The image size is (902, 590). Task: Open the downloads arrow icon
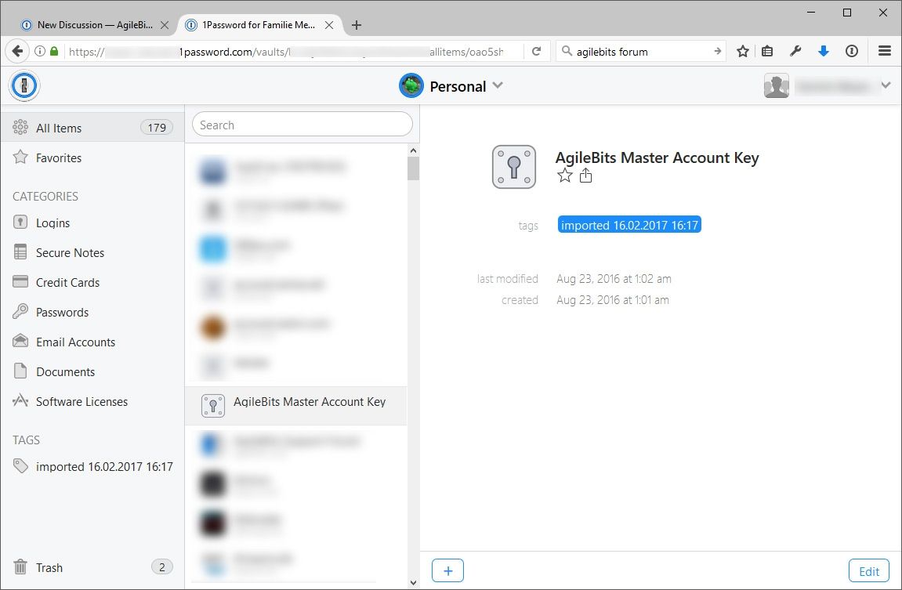pyautogui.click(x=823, y=51)
